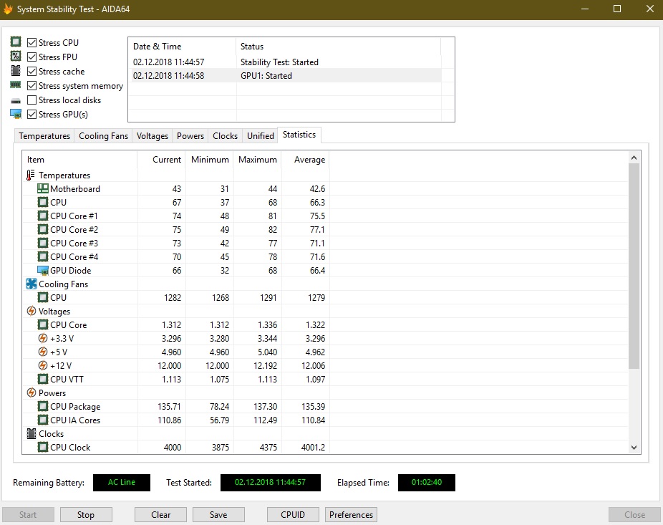The width and height of the screenshot is (663, 525).
Task: Click the statistics list scroll down arrow
Action: point(634,447)
